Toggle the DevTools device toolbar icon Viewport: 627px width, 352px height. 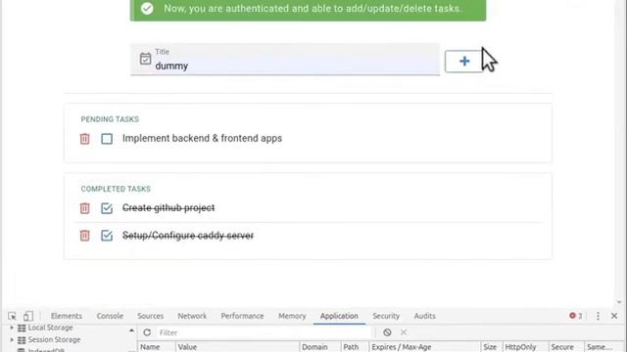point(28,316)
